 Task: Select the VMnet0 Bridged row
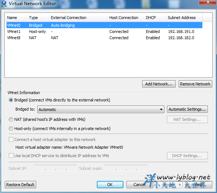[x=104, y=25]
